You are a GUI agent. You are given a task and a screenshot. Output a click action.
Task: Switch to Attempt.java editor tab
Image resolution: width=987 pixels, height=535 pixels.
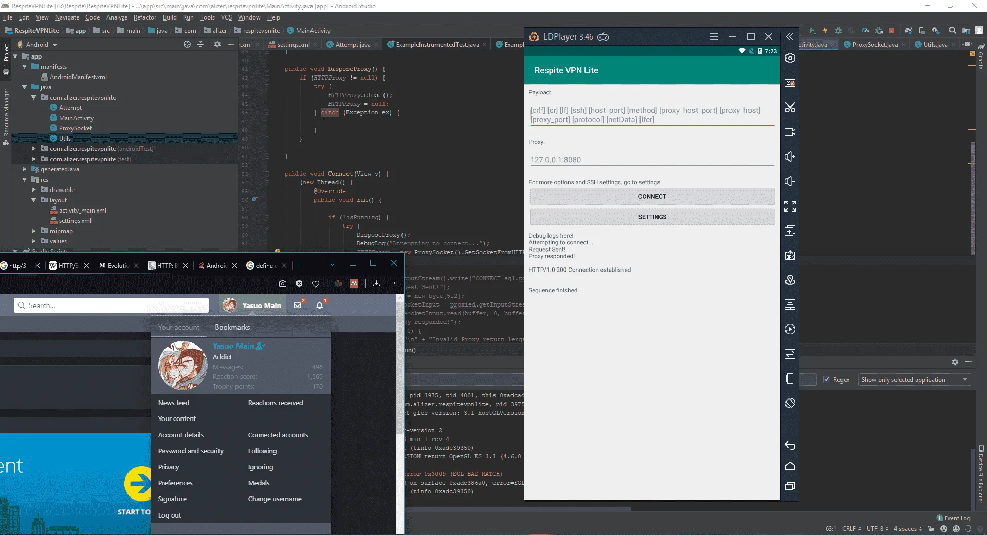(x=353, y=45)
